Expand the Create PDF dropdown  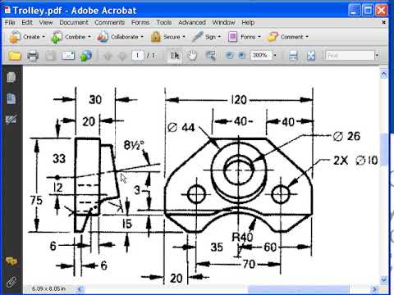(x=44, y=37)
